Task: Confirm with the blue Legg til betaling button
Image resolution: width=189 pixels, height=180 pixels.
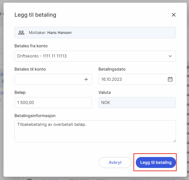Action: [x=156, y=162]
